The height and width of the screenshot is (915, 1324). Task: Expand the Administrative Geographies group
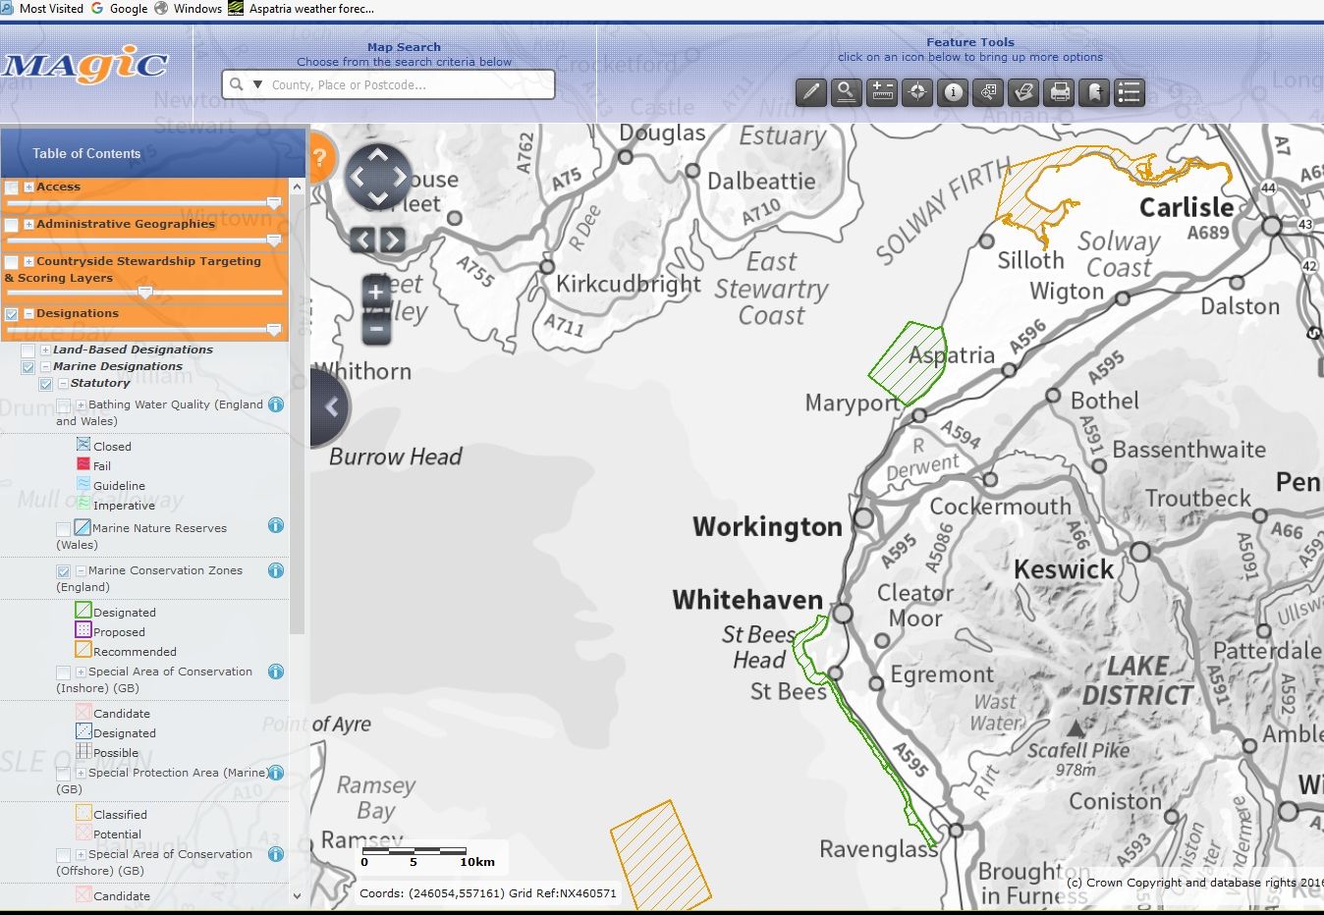coord(28,225)
